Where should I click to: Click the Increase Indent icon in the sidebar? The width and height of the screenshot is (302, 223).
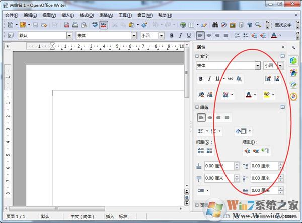click(x=247, y=150)
